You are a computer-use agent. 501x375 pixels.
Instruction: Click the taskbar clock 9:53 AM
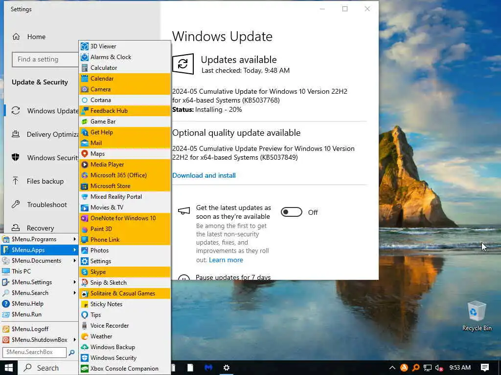460,368
